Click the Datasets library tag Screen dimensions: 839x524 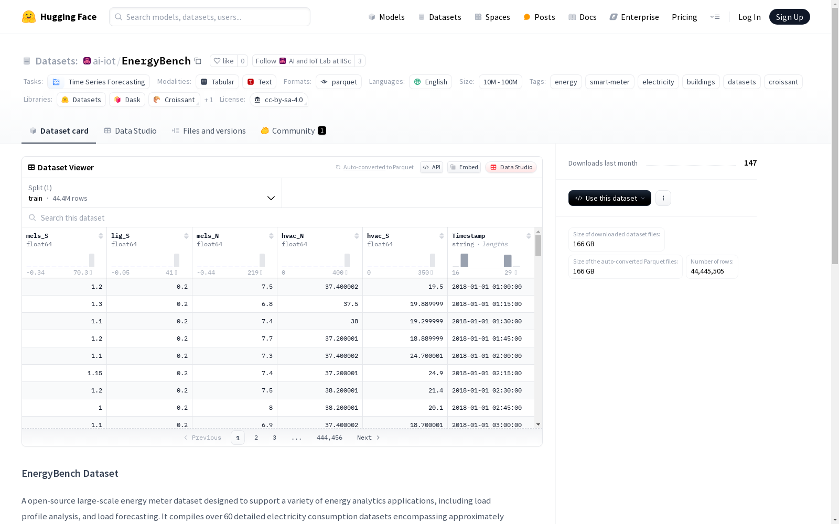pyautogui.click(x=81, y=100)
